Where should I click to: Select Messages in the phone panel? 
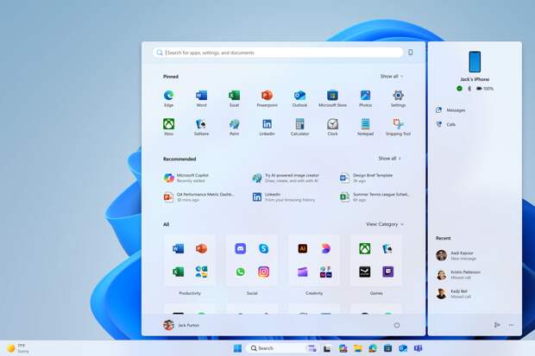point(455,110)
